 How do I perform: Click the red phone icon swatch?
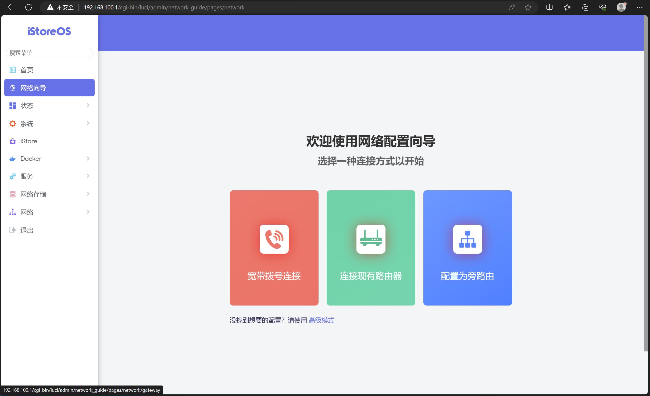pyautogui.click(x=274, y=239)
